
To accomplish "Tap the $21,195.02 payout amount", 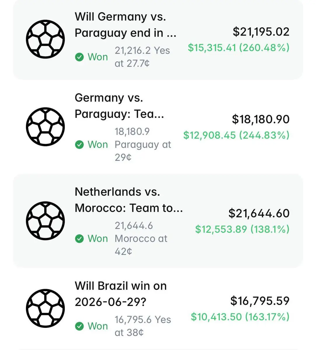I will click(261, 32).
